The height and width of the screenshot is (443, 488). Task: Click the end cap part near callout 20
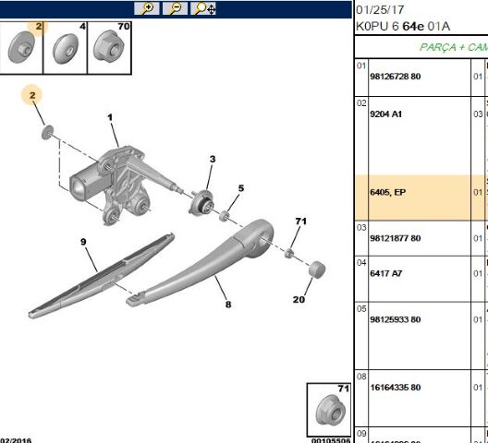coord(317,269)
